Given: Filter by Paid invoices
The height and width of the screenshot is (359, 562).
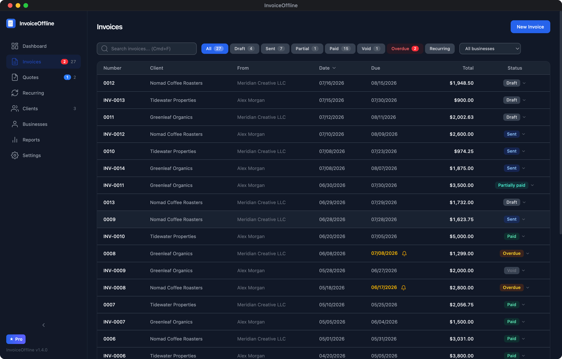Looking at the screenshot, I should coord(340,49).
